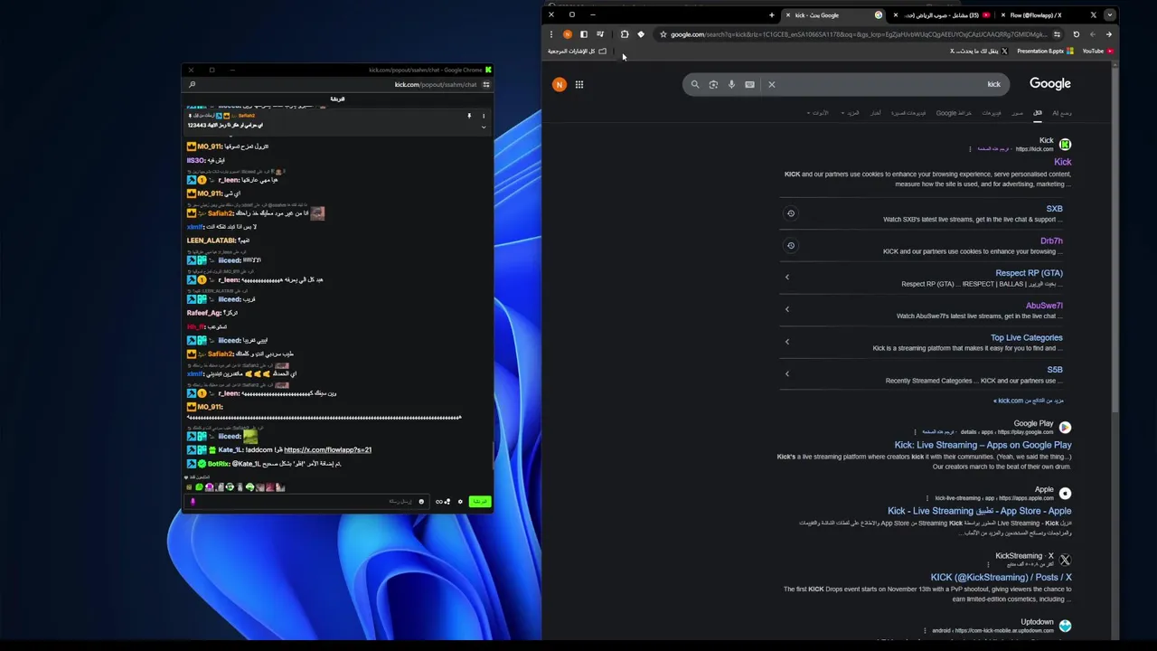View site information icon in address bar

[1057, 34]
